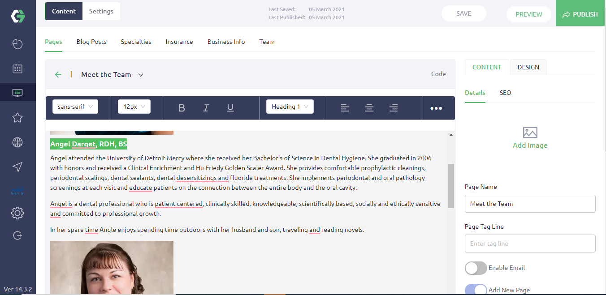Click the SAVE button
Screen dimensions: 606x295
click(464, 13)
